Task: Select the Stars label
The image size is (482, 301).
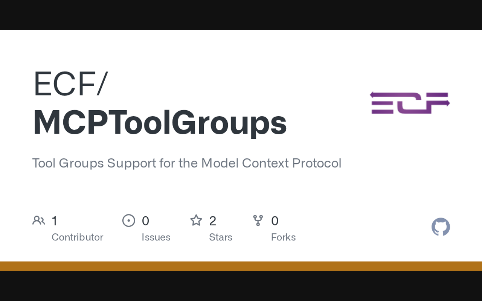Action: tap(221, 237)
